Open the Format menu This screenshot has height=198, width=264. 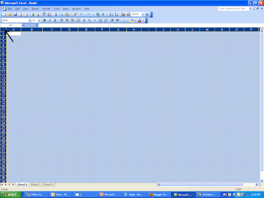point(46,9)
